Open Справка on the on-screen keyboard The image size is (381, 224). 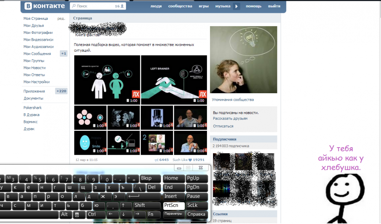(x=197, y=214)
